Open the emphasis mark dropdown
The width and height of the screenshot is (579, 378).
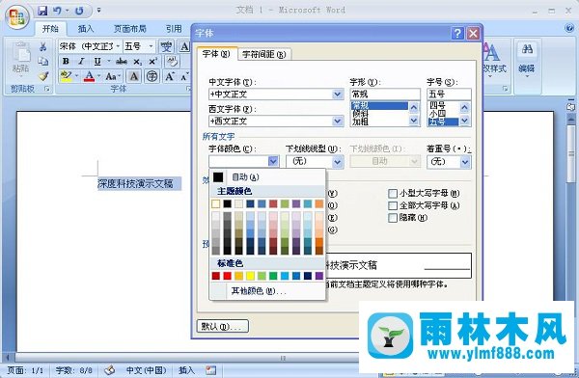coord(465,162)
